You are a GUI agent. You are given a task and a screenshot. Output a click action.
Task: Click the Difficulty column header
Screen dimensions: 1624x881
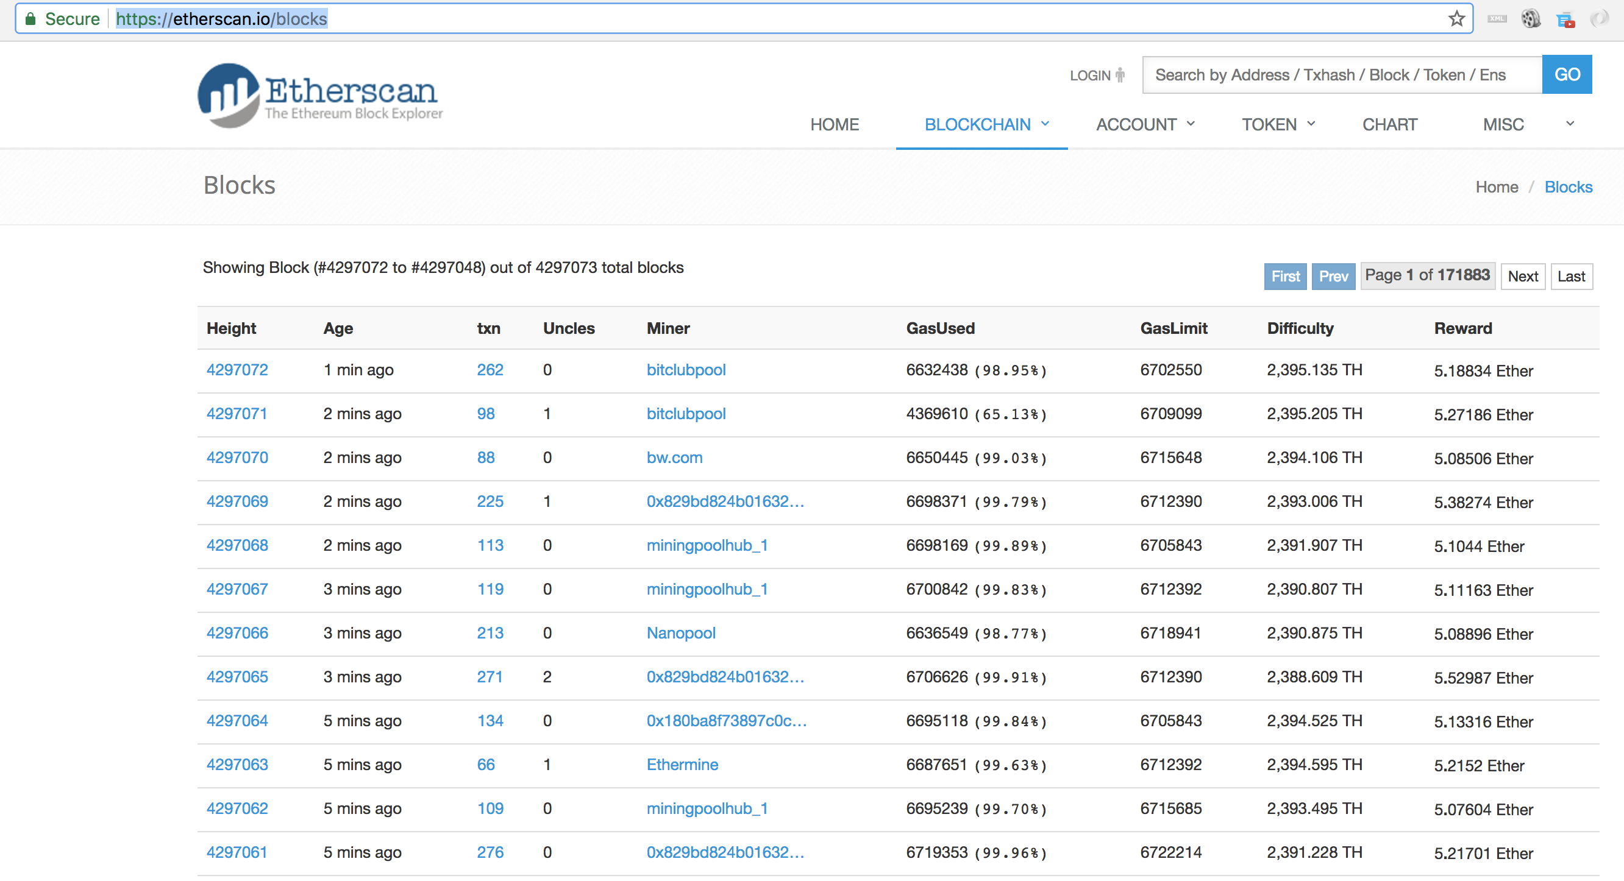(1300, 328)
